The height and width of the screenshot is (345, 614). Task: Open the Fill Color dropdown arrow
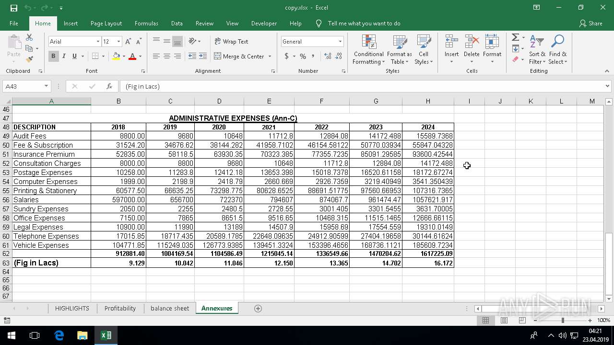[x=124, y=56]
